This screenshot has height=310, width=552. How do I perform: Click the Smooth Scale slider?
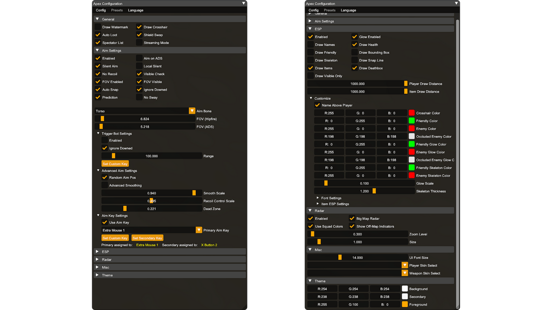tap(152, 193)
